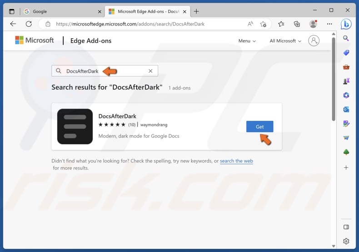This screenshot has width=359, height=252.
Task: Open a new tab with plus button
Action: tap(196, 11)
